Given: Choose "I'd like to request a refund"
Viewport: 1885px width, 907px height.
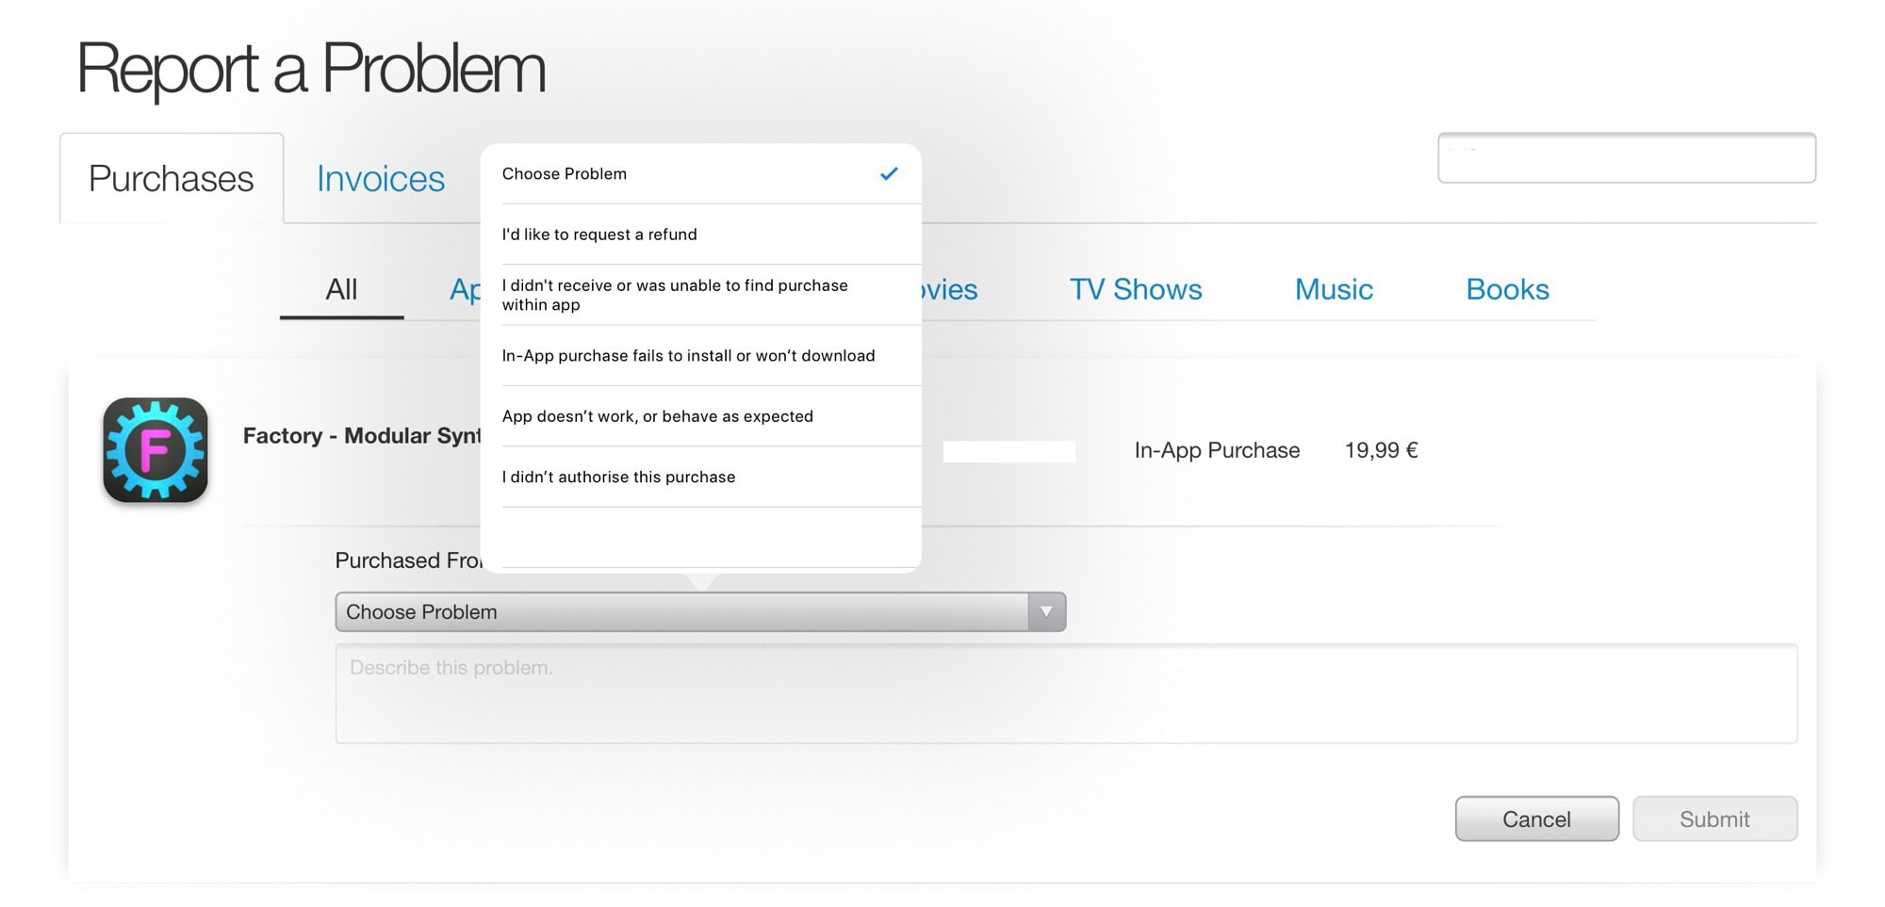Looking at the screenshot, I should click(600, 234).
